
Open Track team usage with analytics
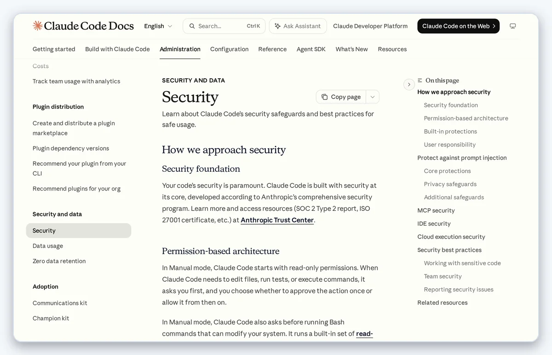click(76, 81)
